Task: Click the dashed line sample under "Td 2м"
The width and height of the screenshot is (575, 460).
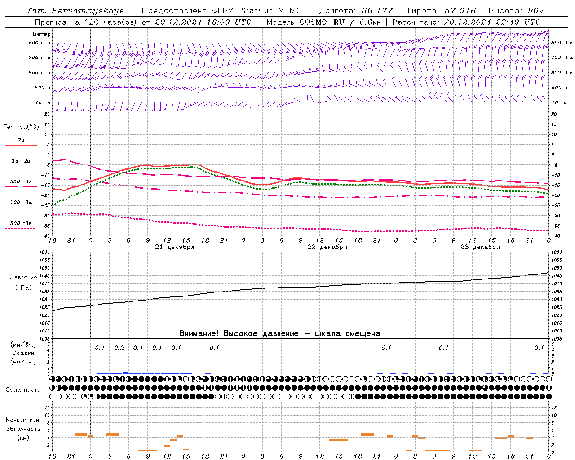Action: coord(21,166)
